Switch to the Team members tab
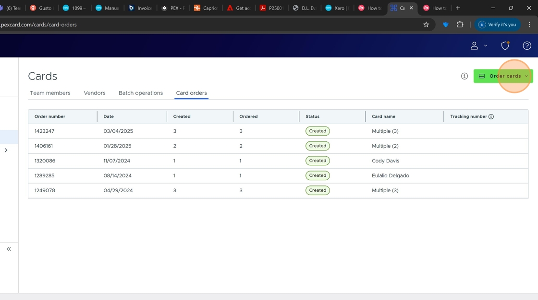The width and height of the screenshot is (538, 300). (x=50, y=93)
